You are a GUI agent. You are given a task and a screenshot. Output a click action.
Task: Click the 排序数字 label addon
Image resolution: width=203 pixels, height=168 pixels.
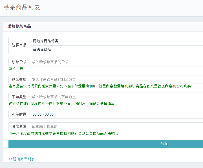coord(19,127)
